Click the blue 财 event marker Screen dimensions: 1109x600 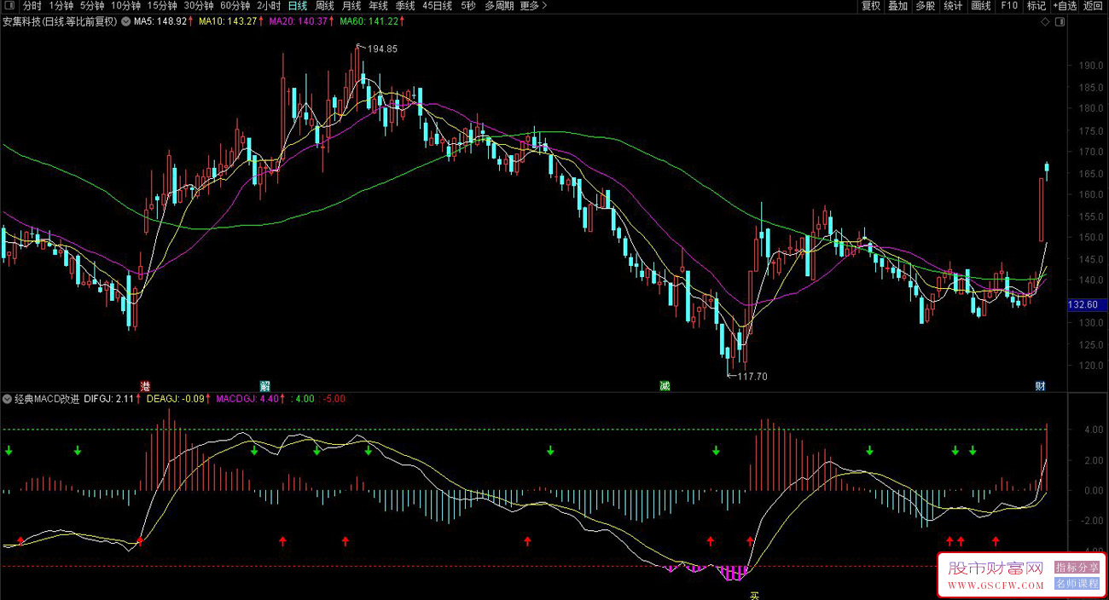click(1041, 386)
